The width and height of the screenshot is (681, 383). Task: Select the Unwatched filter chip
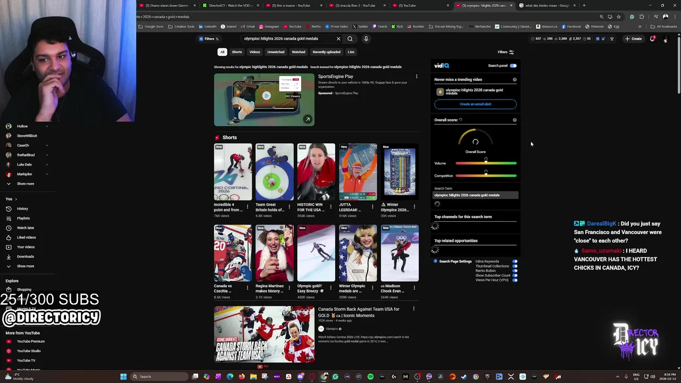[x=276, y=52]
